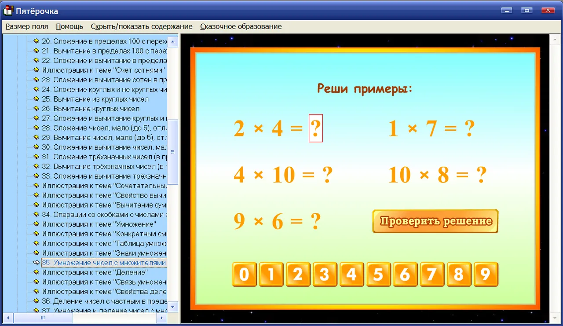
Task: Click book icon beside lesson 20 Сложение
Action: [x=37, y=41]
